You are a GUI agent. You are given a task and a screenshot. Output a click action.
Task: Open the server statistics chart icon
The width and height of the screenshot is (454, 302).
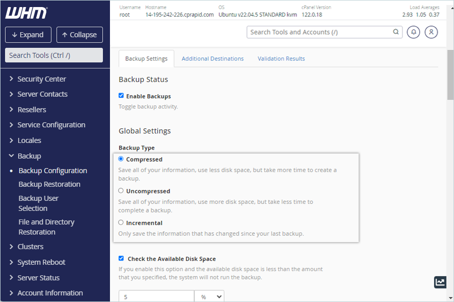[x=440, y=282]
